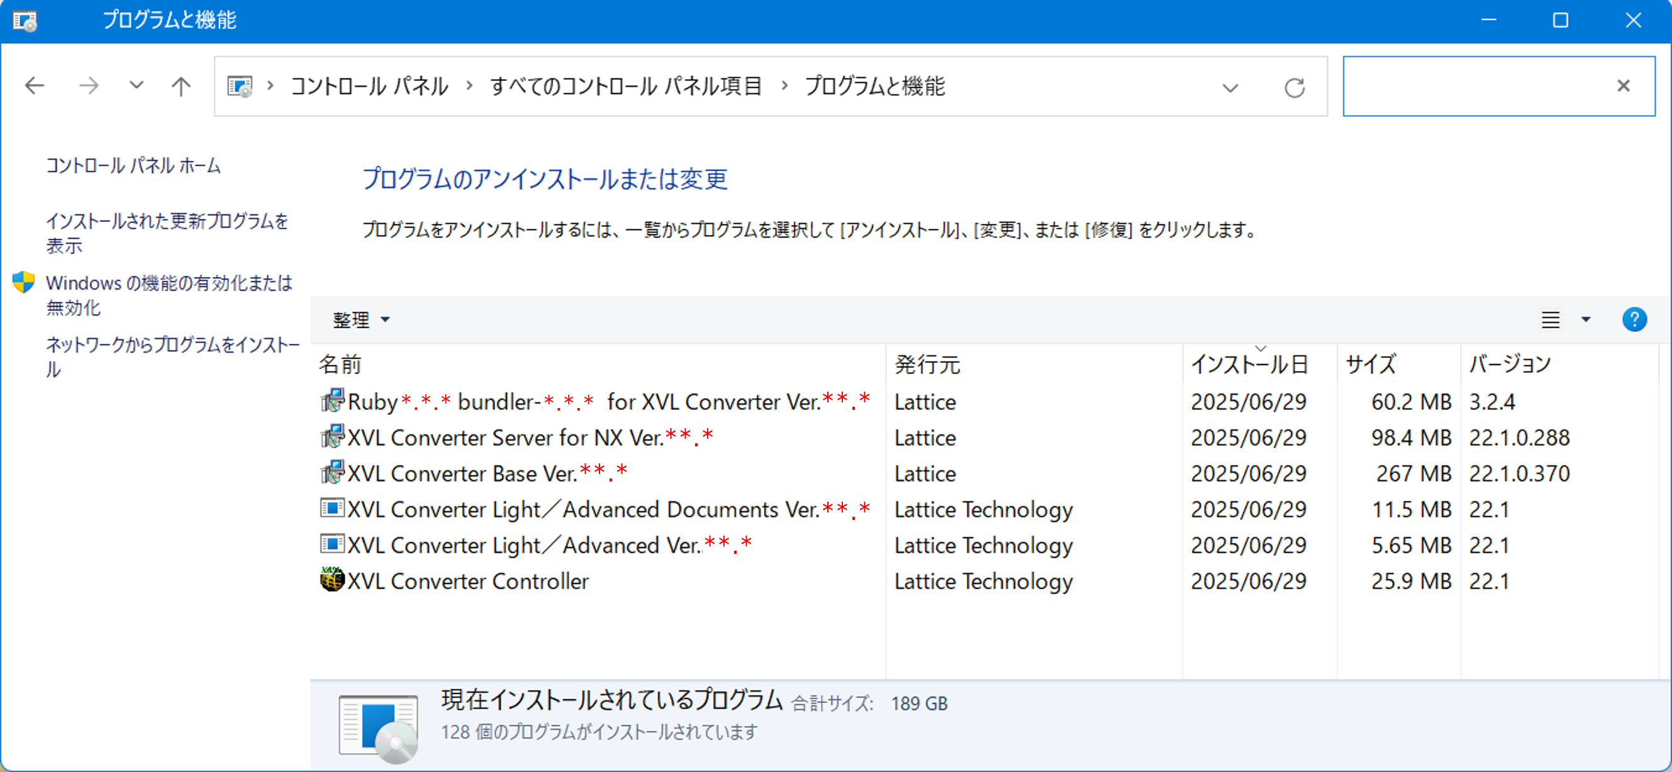This screenshot has height=772, width=1672.
Task: Click the Ruby bundler installer icon
Action: tap(332, 401)
